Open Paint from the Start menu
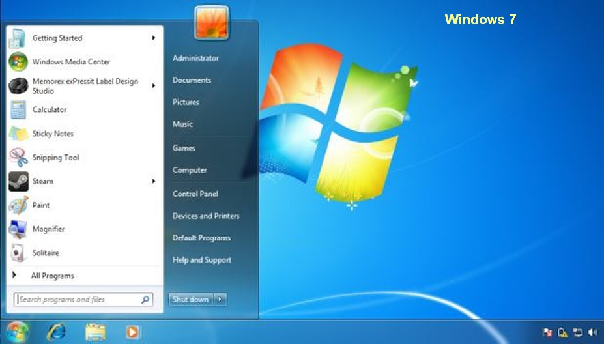 click(41, 205)
